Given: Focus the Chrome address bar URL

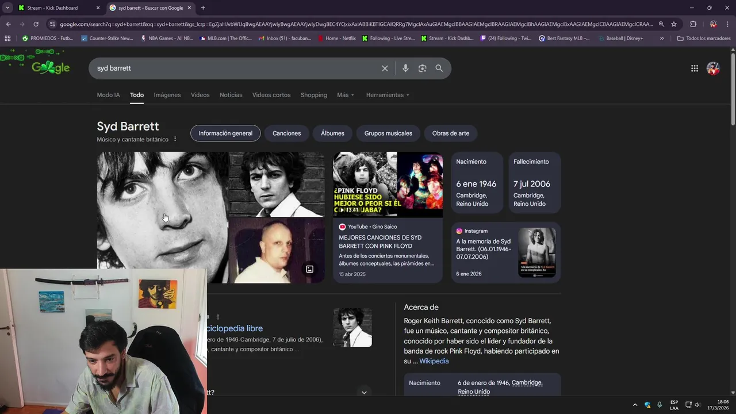Looking at the screenshot, I should [x=356, y=24].
